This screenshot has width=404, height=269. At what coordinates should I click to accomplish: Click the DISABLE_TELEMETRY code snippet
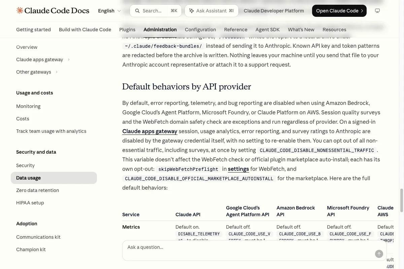coord(199,234)
